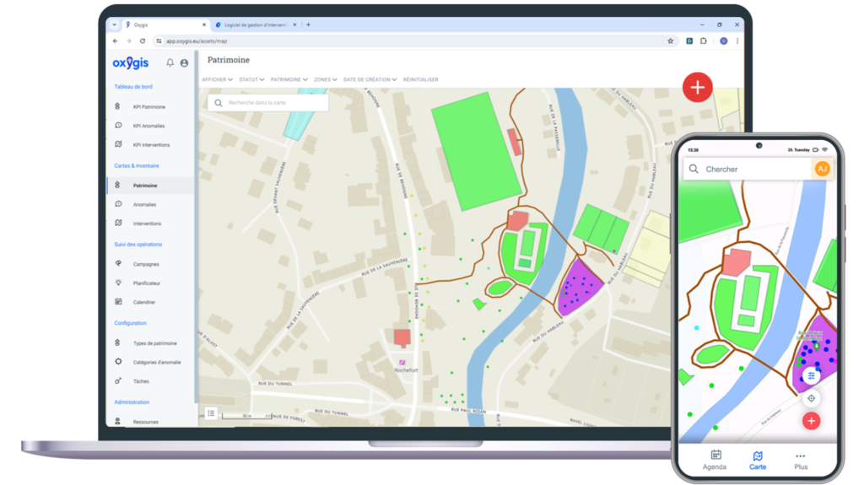Switch to the Agenda tab on phone

[715, 460]
